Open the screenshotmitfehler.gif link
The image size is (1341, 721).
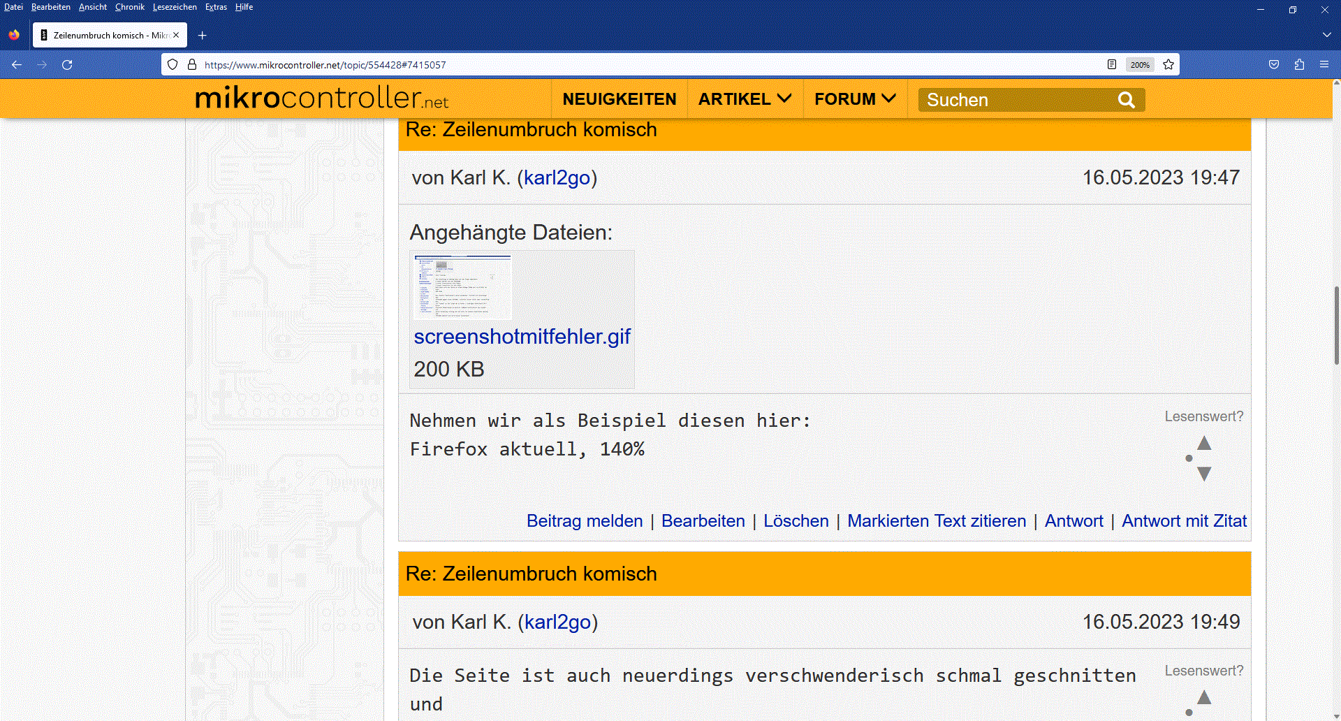pyautogui.click(x=522, y=337)
